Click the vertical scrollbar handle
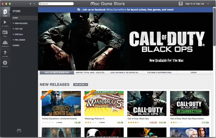This screenshot has height=138, width=216. (214, 27)
